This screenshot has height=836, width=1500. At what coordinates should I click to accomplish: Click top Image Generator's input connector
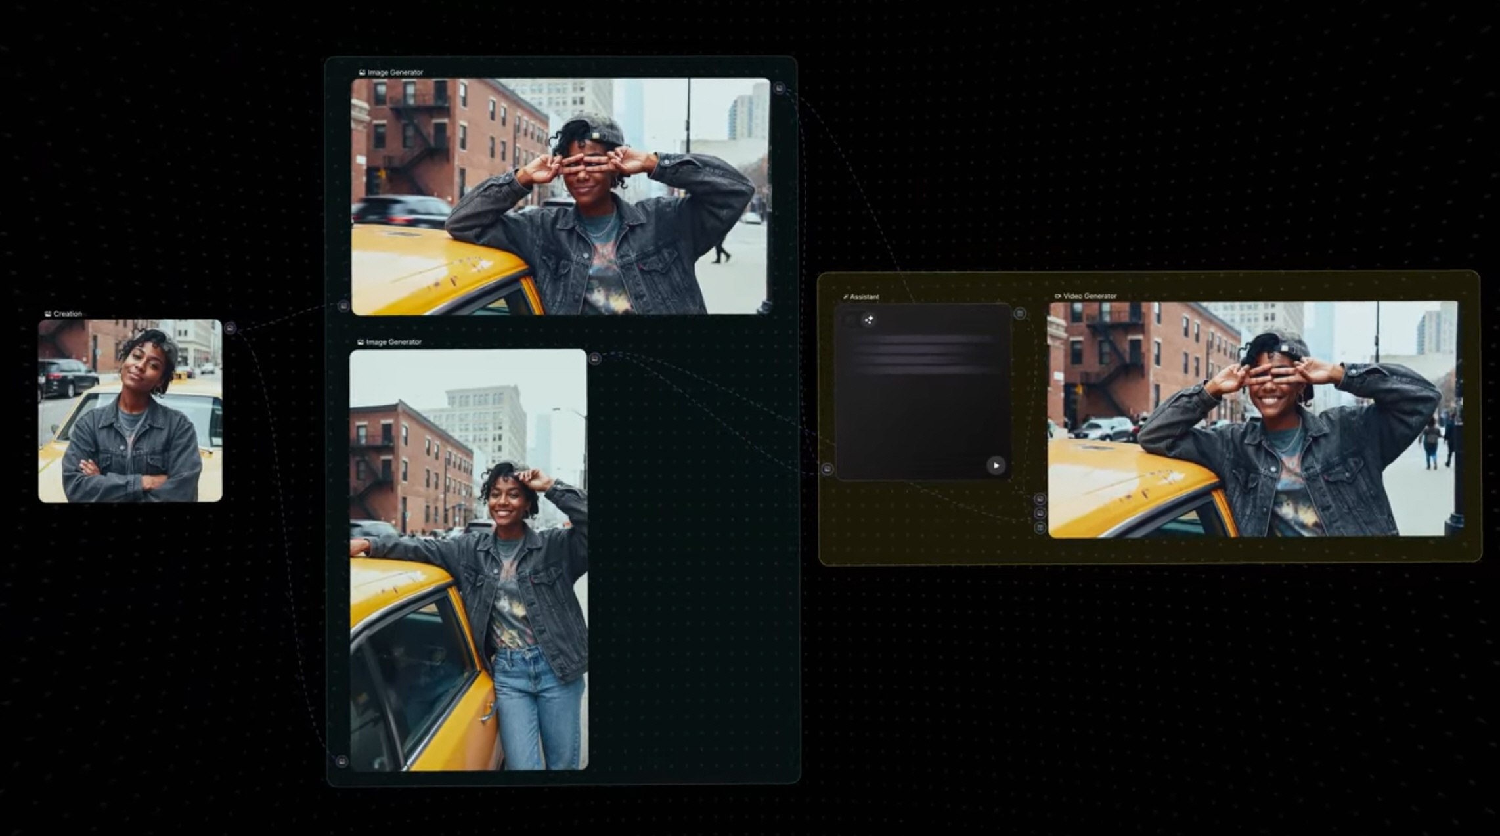click(x=343, y=305)
